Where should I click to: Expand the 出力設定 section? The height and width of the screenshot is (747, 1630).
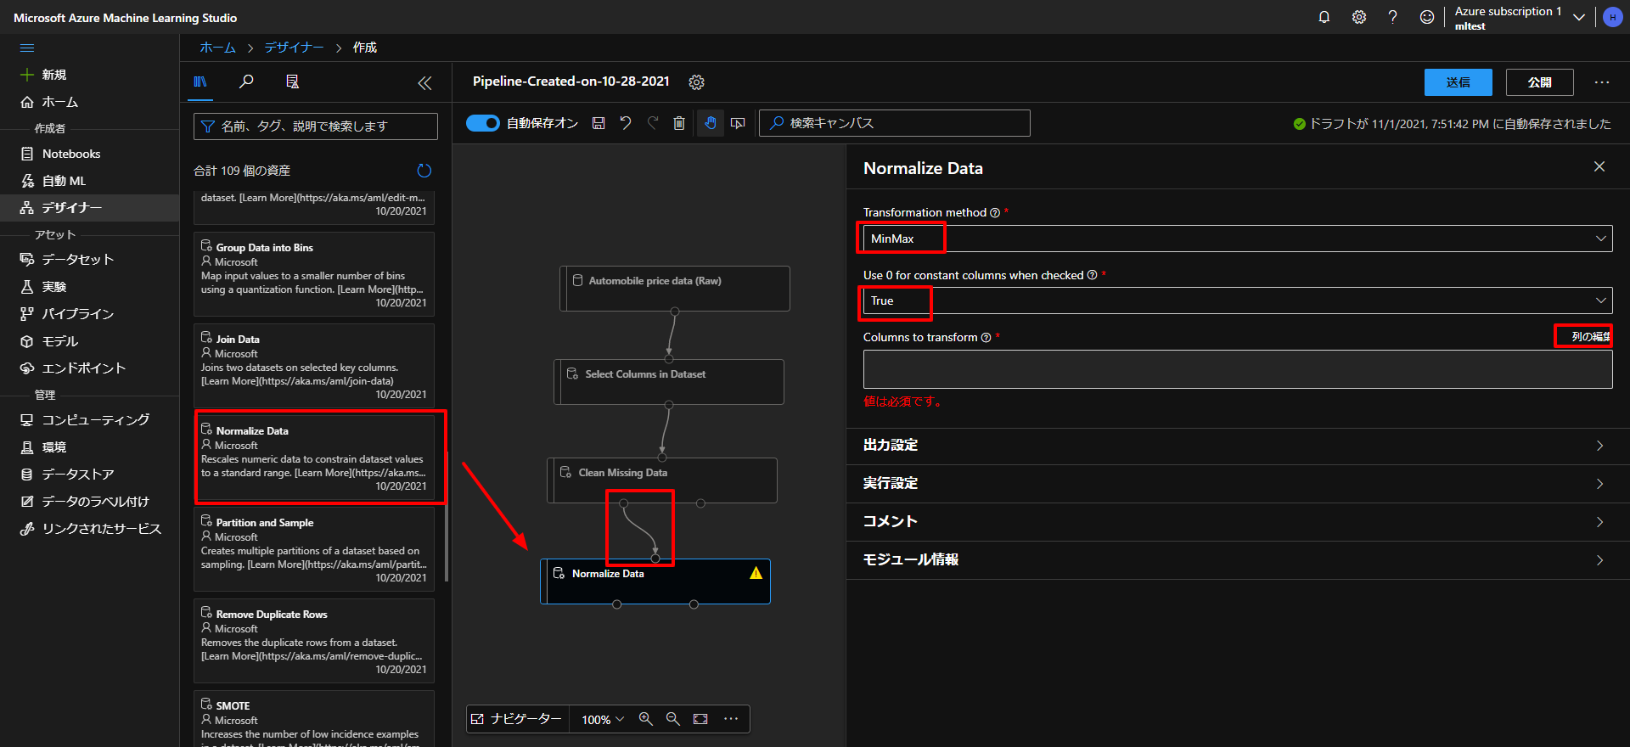1237,446
